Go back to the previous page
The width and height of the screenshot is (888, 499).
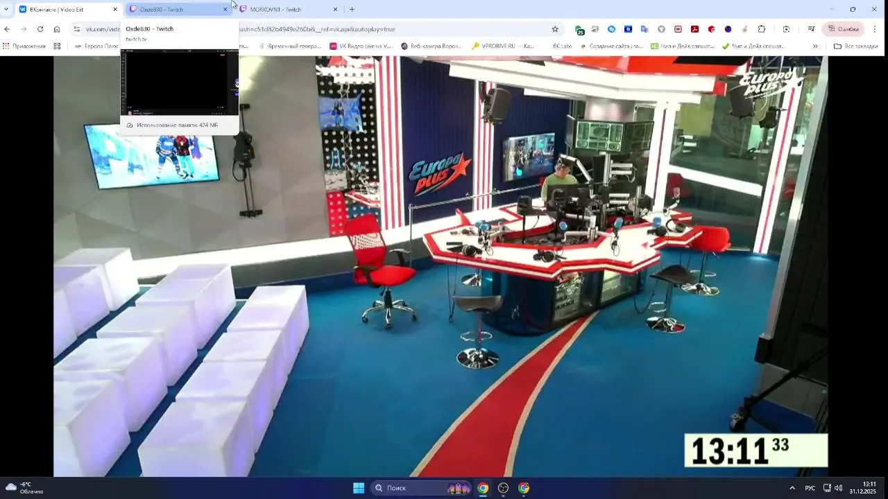(7, 29)
